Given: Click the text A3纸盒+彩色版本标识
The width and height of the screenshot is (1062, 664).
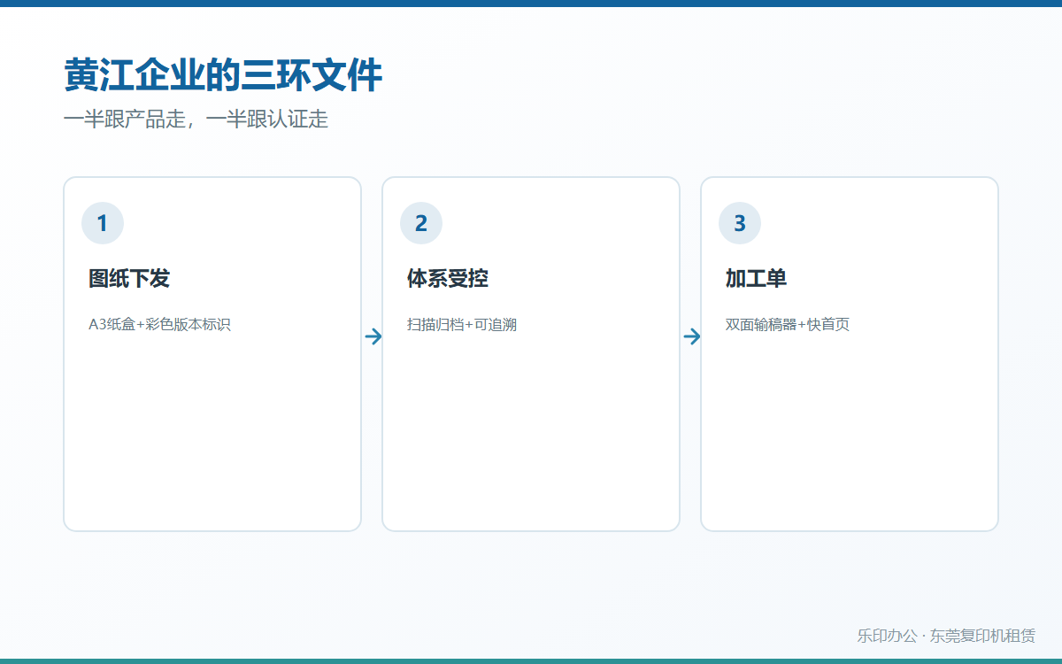Looking at the screenshot, I should [159, 324].
